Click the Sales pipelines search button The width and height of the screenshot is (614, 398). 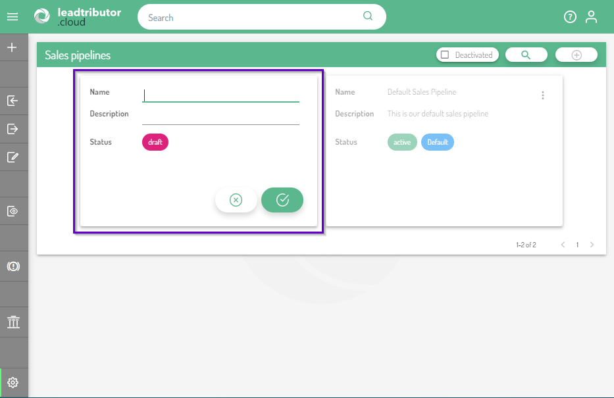pyautogui.click(x=526, y=55)
